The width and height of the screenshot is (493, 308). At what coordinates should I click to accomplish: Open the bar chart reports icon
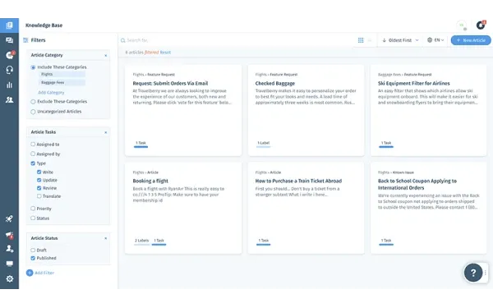point(9,85)
